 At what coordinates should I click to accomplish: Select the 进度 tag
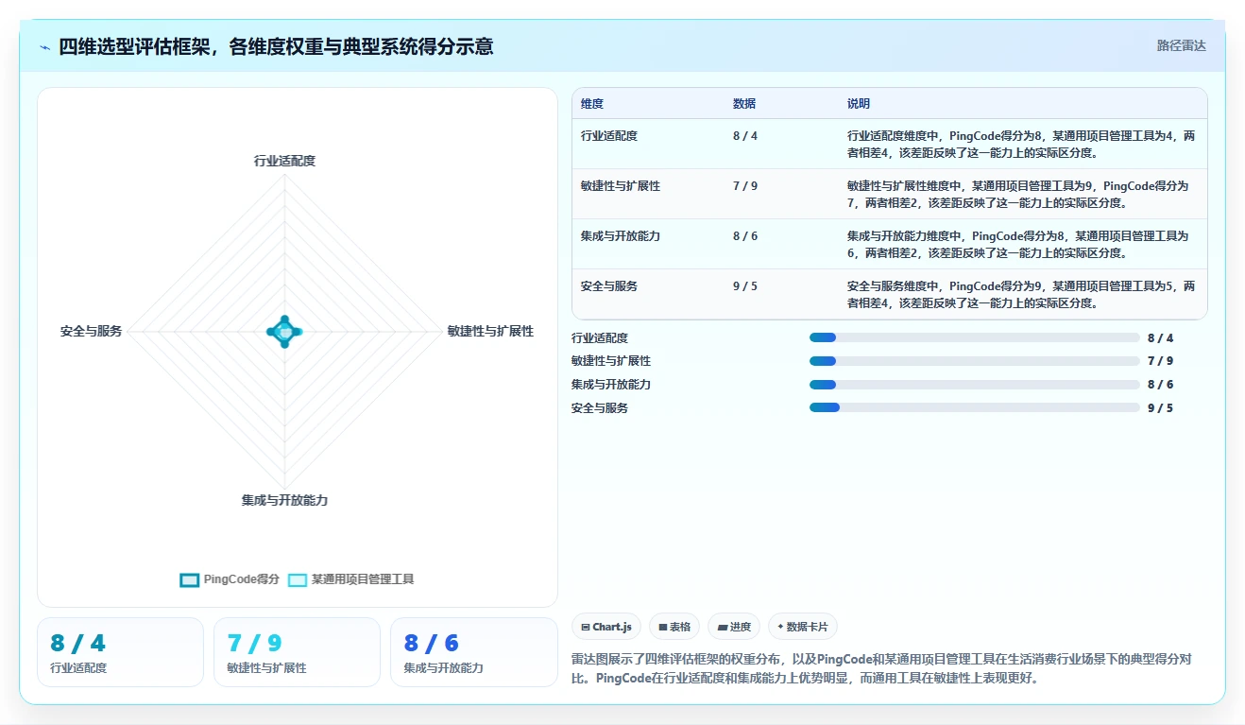734,627
